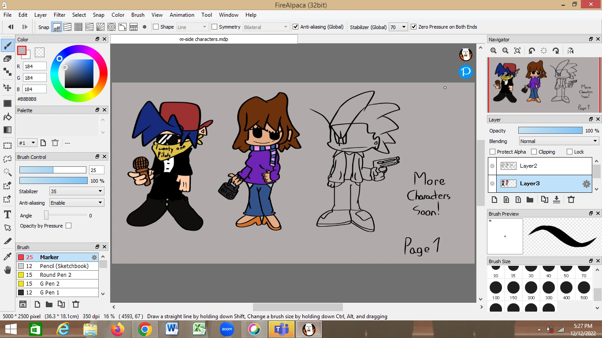
Task: Click the Zoom In icon in the Navigator
Action: tap(493, 51)
